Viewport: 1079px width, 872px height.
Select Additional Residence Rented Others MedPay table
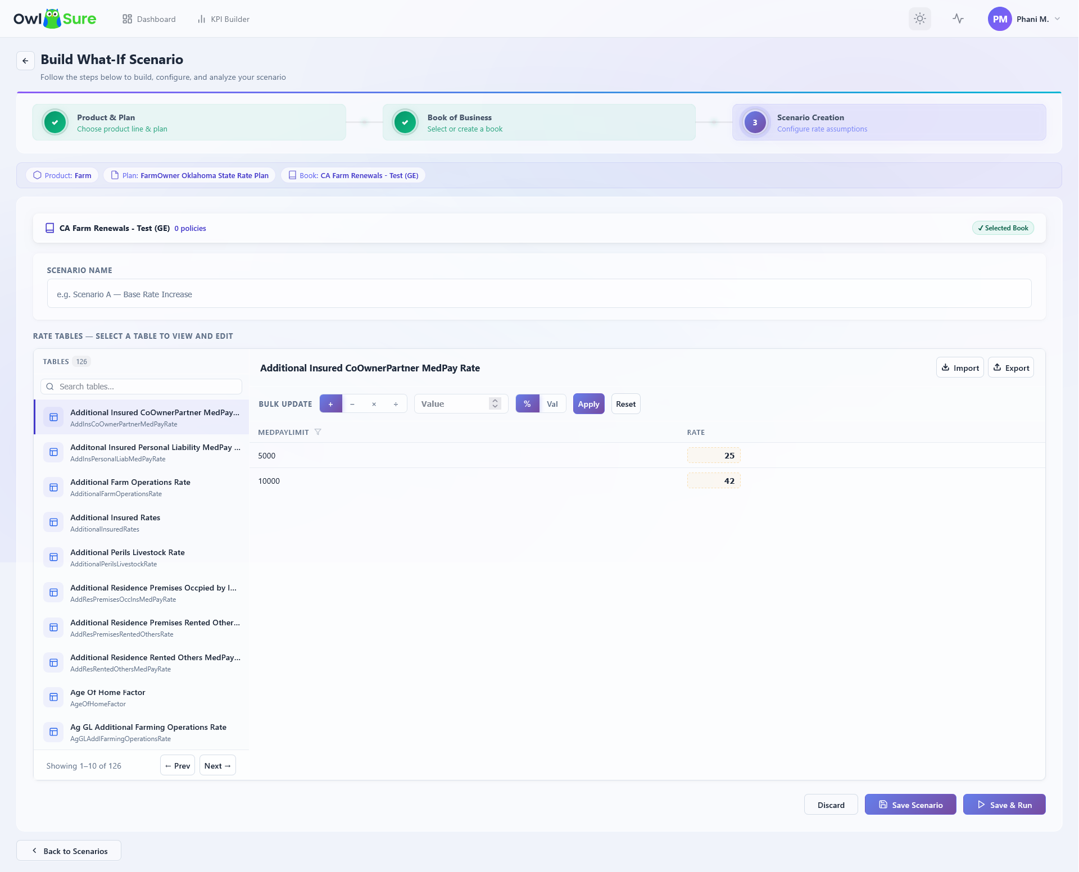click(142, 662)
